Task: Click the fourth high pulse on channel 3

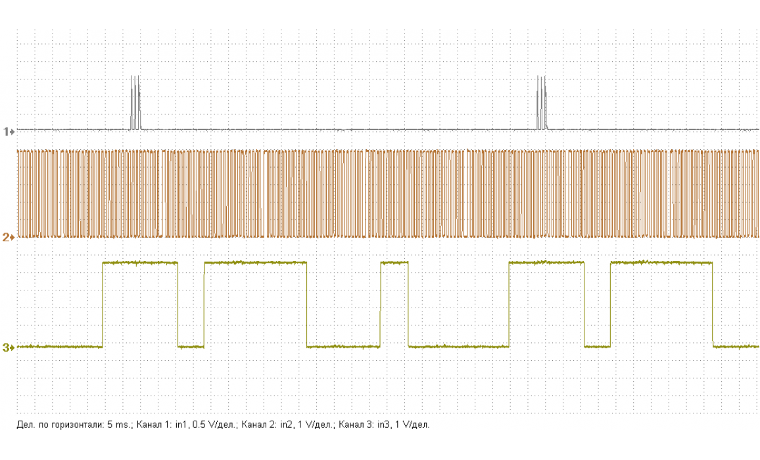Action: [x=546, y=263]
